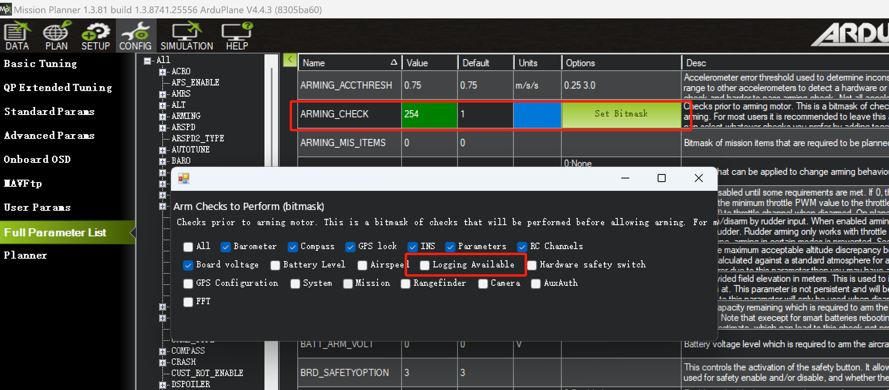Open the SIMULATION screen
Viewport: 889px width, 390px height.
point(187,36)
